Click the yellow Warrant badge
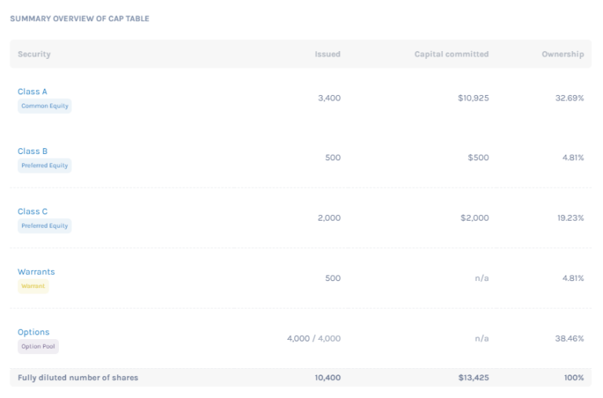The image size is (603, 398). coord(33,287)
